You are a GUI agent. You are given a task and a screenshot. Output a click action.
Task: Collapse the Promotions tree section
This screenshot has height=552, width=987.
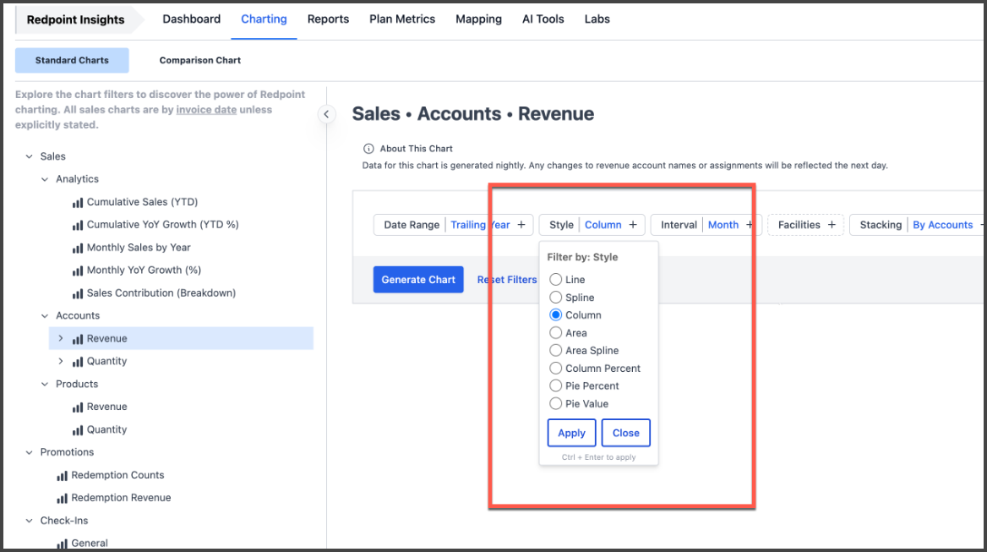[x=30, y=452]
